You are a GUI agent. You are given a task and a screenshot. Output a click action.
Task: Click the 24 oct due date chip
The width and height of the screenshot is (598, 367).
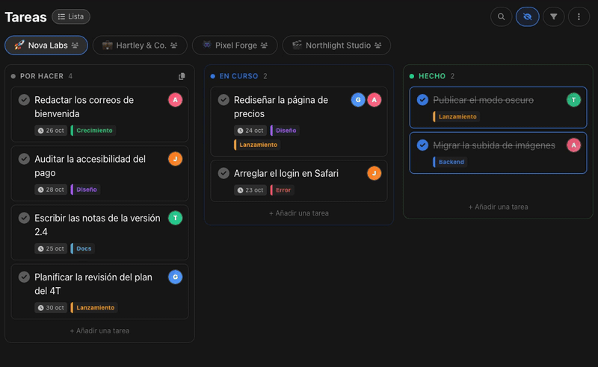250,131
